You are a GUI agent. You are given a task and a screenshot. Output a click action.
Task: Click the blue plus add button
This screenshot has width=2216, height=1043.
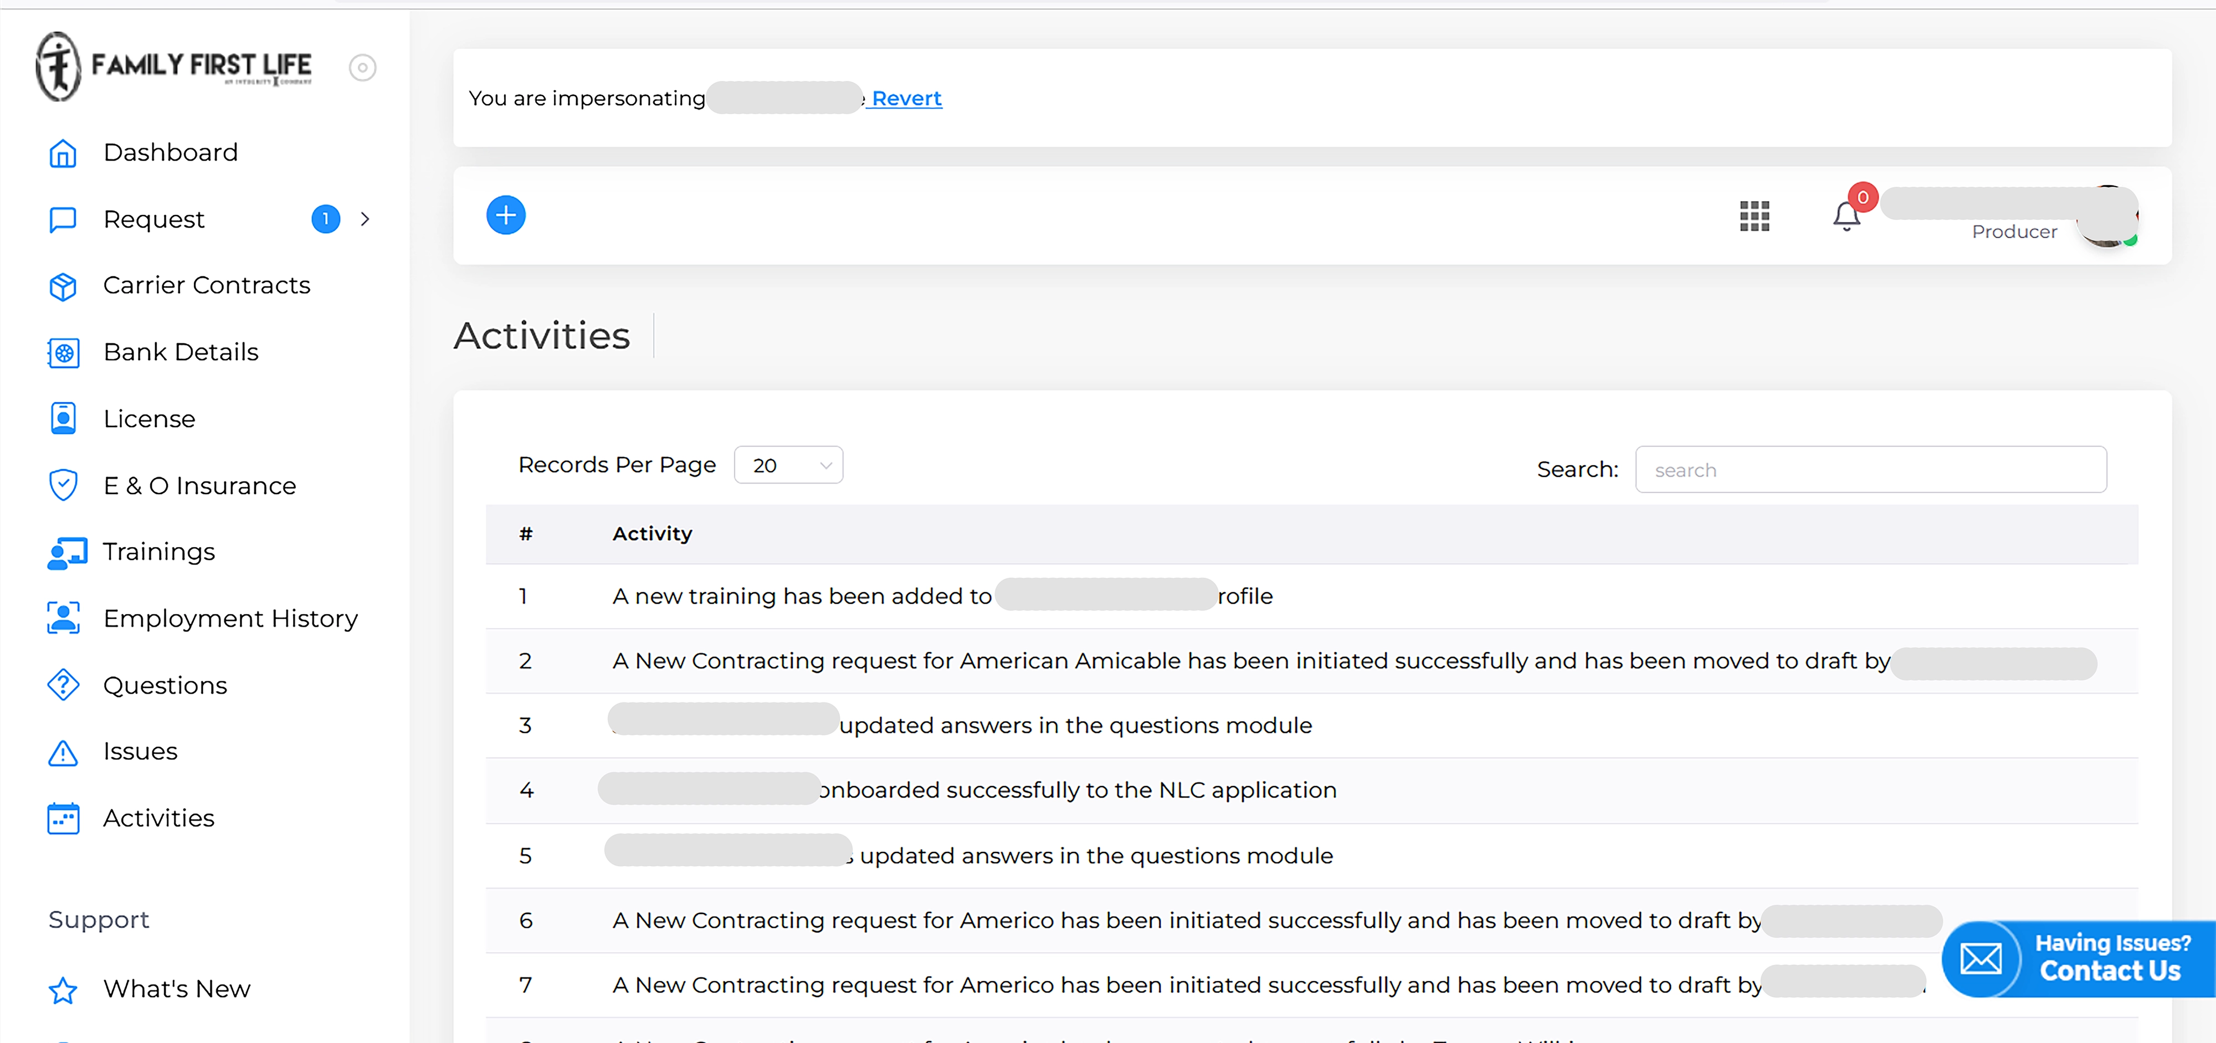click(506, 215)
